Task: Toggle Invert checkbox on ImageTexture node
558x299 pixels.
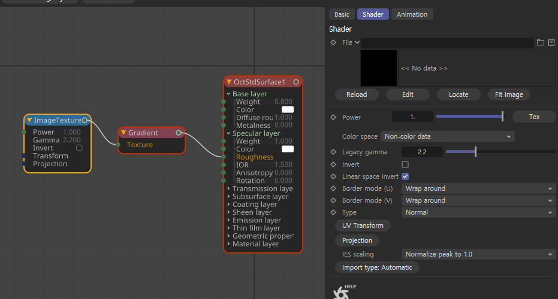Action: tap(79, 148)
